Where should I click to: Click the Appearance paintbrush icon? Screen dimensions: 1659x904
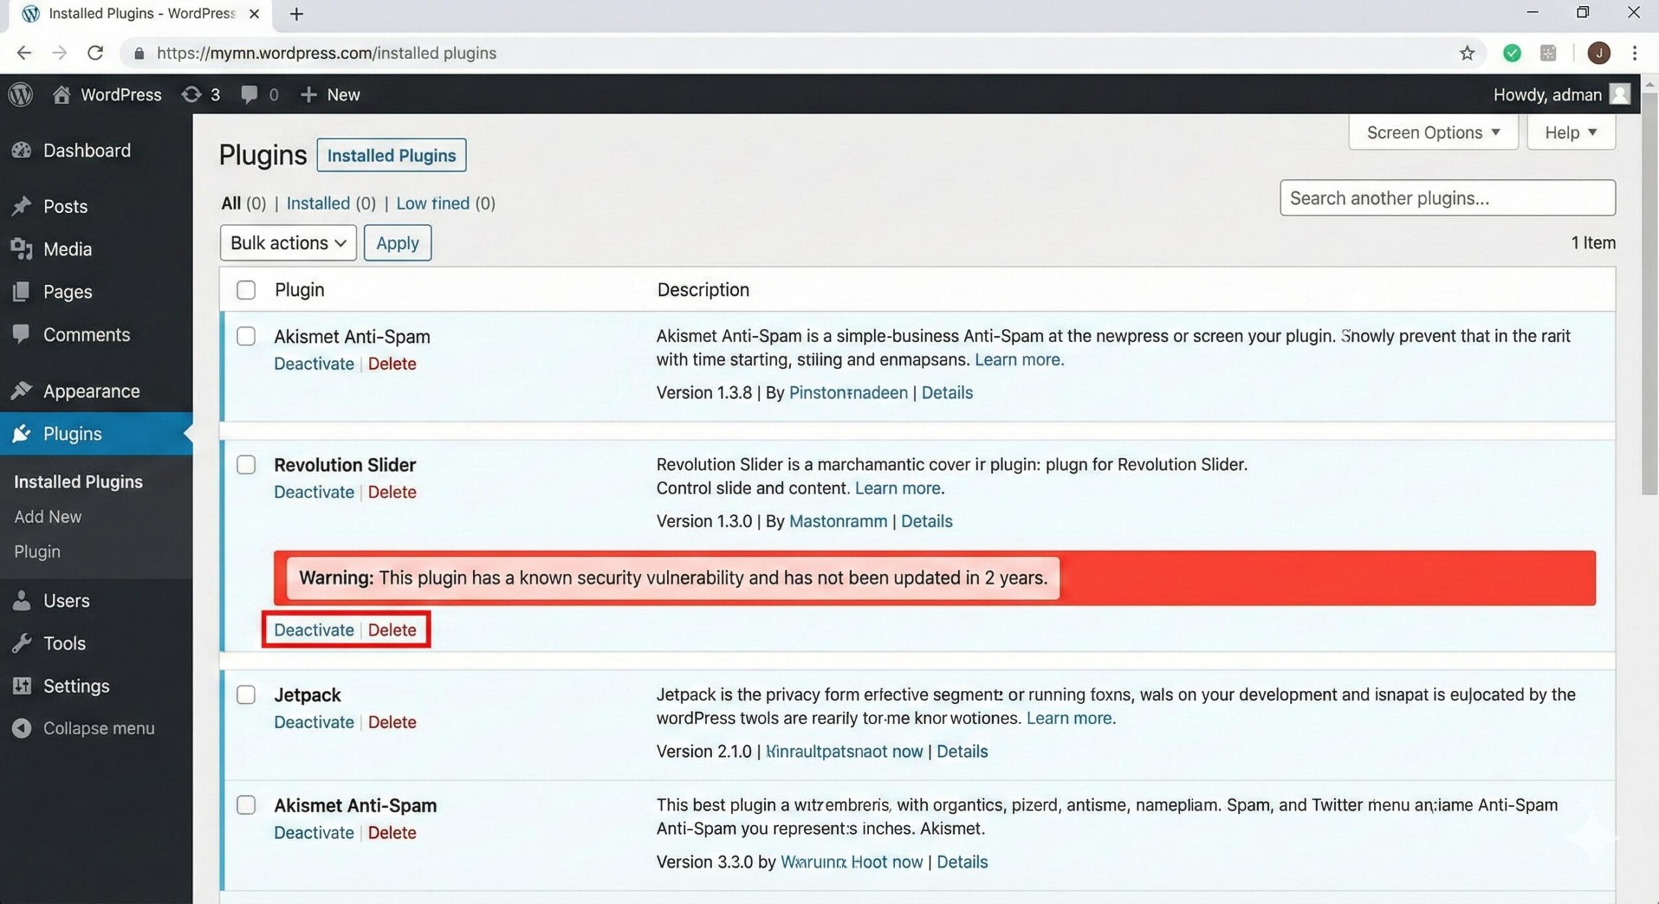(21, 390)
